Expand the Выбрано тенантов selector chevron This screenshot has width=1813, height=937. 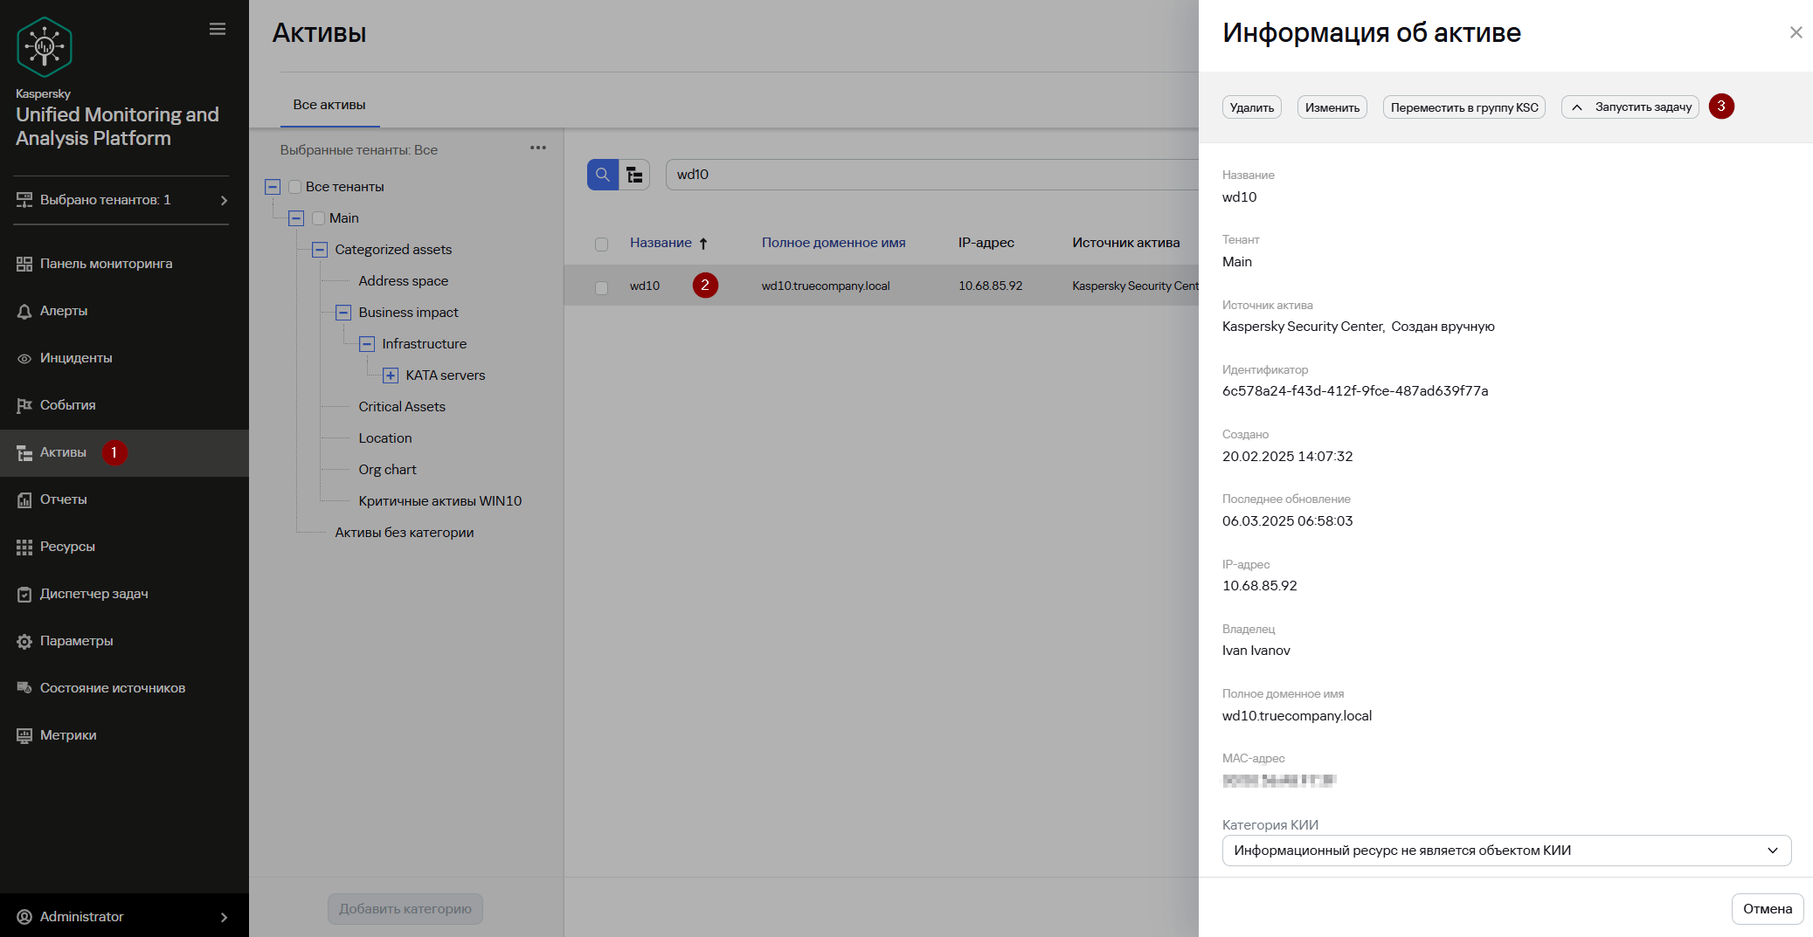coord(225,200)
